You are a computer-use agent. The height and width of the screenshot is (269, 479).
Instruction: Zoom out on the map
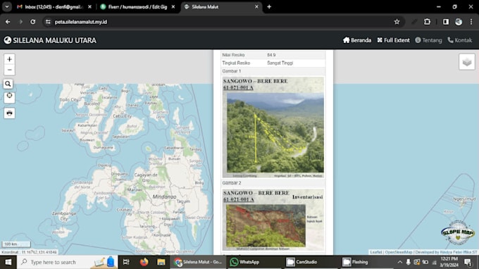[x=9, y=70]
